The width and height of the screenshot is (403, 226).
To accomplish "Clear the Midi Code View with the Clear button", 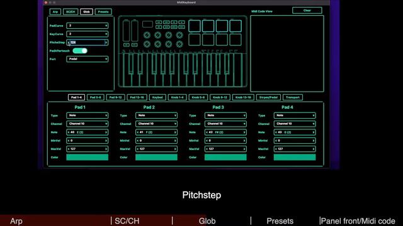I will coord(307,11).
